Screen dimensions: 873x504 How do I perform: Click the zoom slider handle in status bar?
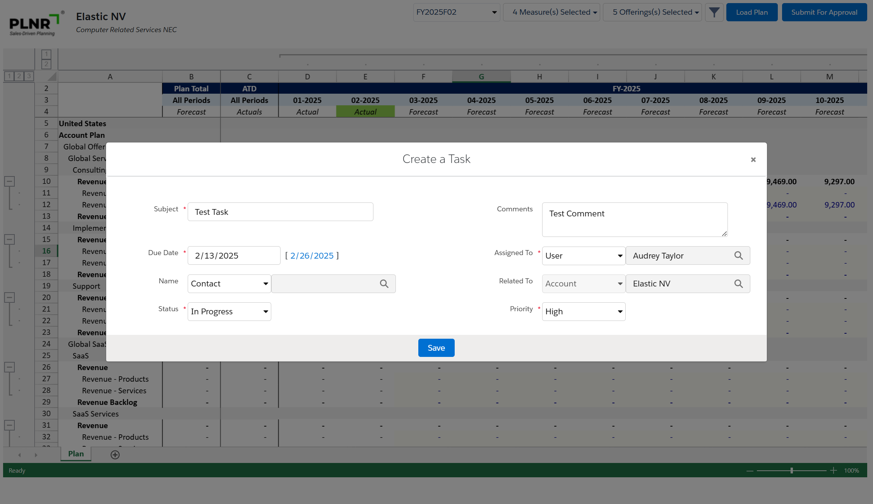(792, 470)
